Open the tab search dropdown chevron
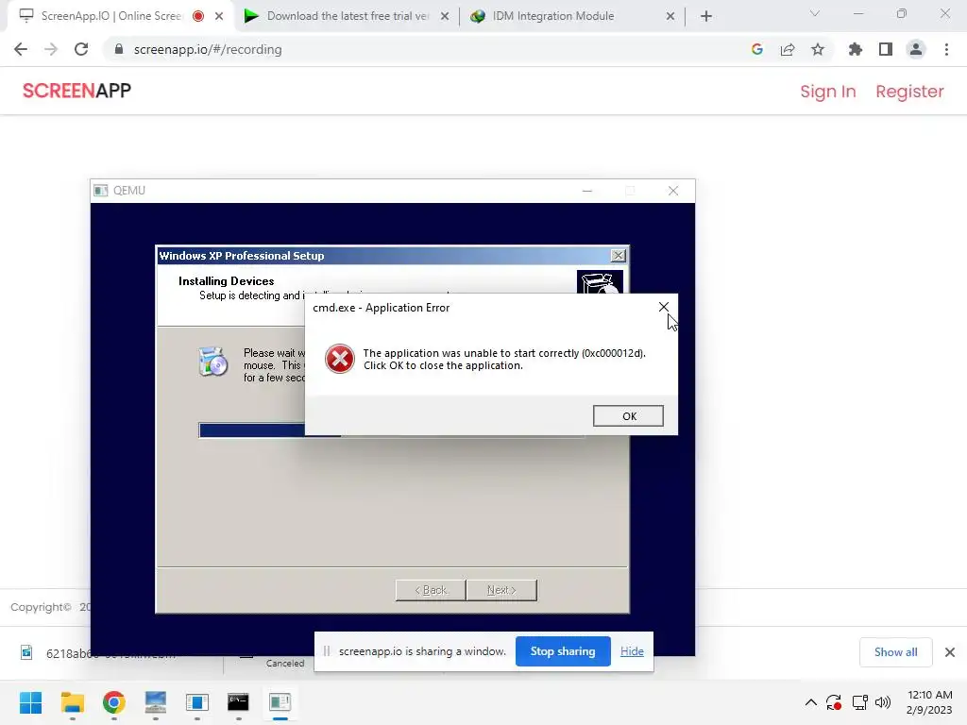 815,13
